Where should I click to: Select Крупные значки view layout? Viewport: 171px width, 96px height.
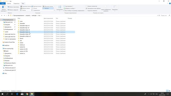click(x=37, y=6)
